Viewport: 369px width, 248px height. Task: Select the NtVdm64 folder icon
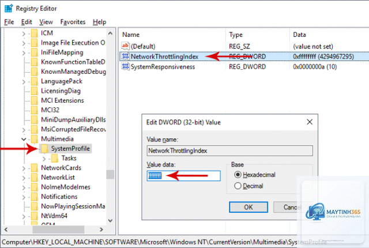(35, 216)
